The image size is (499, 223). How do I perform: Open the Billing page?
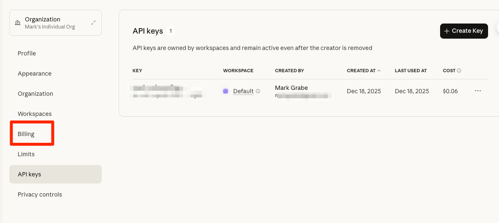(x=26, y=134)
